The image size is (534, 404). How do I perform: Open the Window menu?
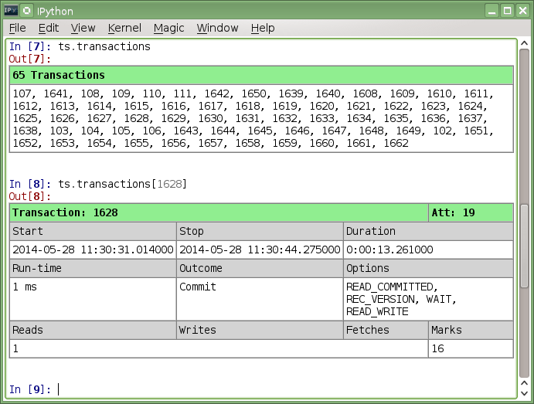coord(217,28)
